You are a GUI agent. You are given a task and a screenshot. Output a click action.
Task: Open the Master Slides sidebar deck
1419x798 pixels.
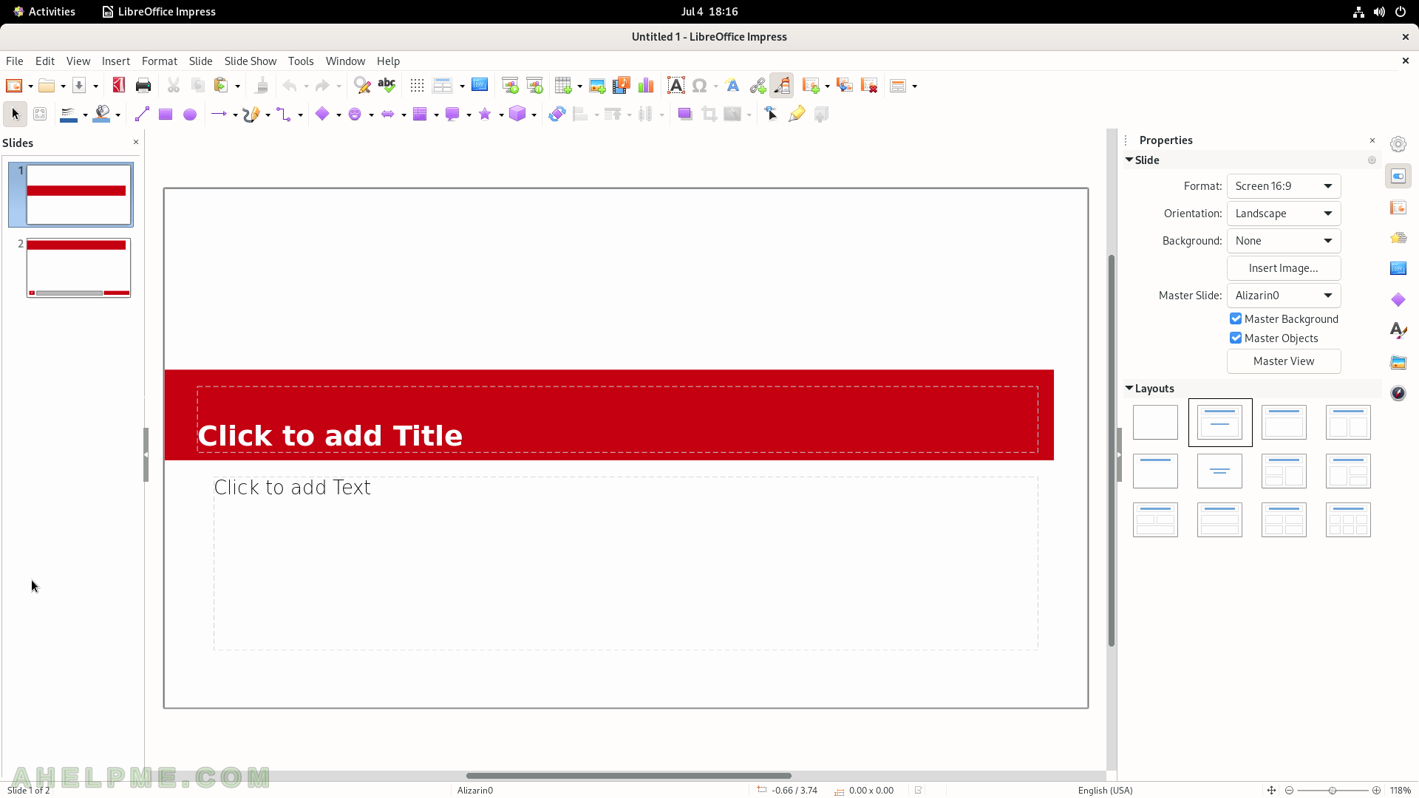coord(1398,268)
